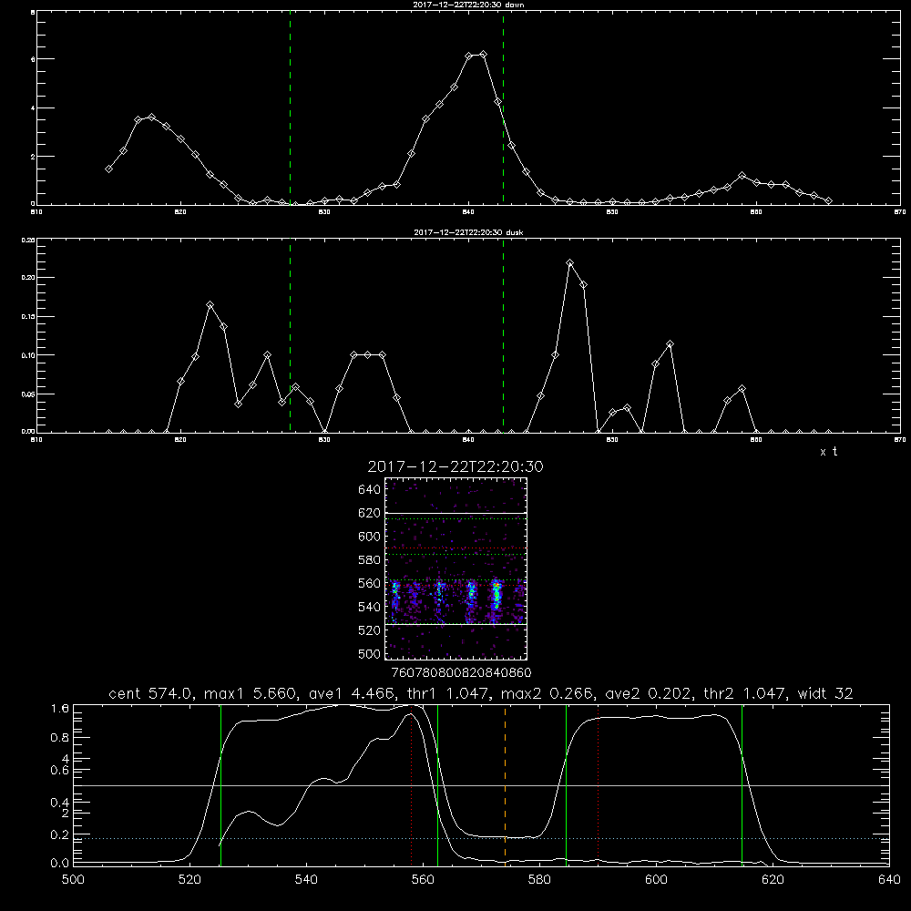Click the "540" label on spectrogram y-axis
Screen dimensions: 911x911
[x=370, y=607]
